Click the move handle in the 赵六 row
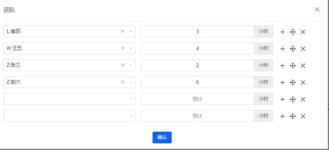The height and width of the screenshot is (150, 329). [x=293, y=83]
